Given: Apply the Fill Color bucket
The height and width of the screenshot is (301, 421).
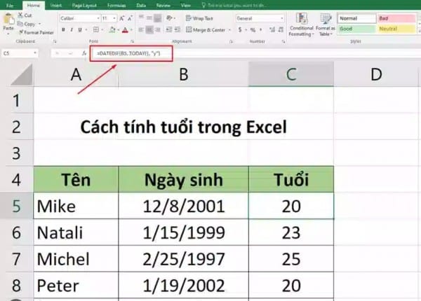Looking at the screenshot, I should pyautogui.click(x=112, y=29).
